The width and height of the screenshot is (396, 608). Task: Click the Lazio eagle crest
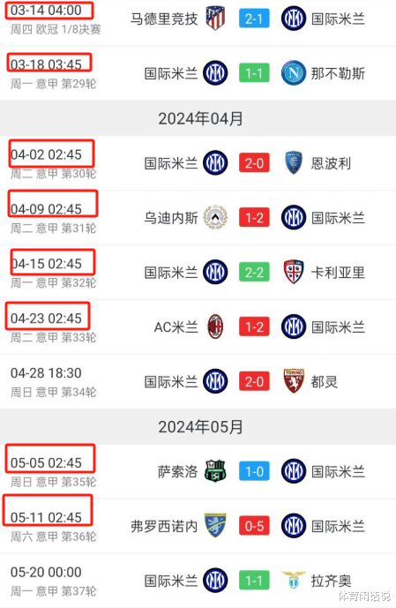point(294,580)
